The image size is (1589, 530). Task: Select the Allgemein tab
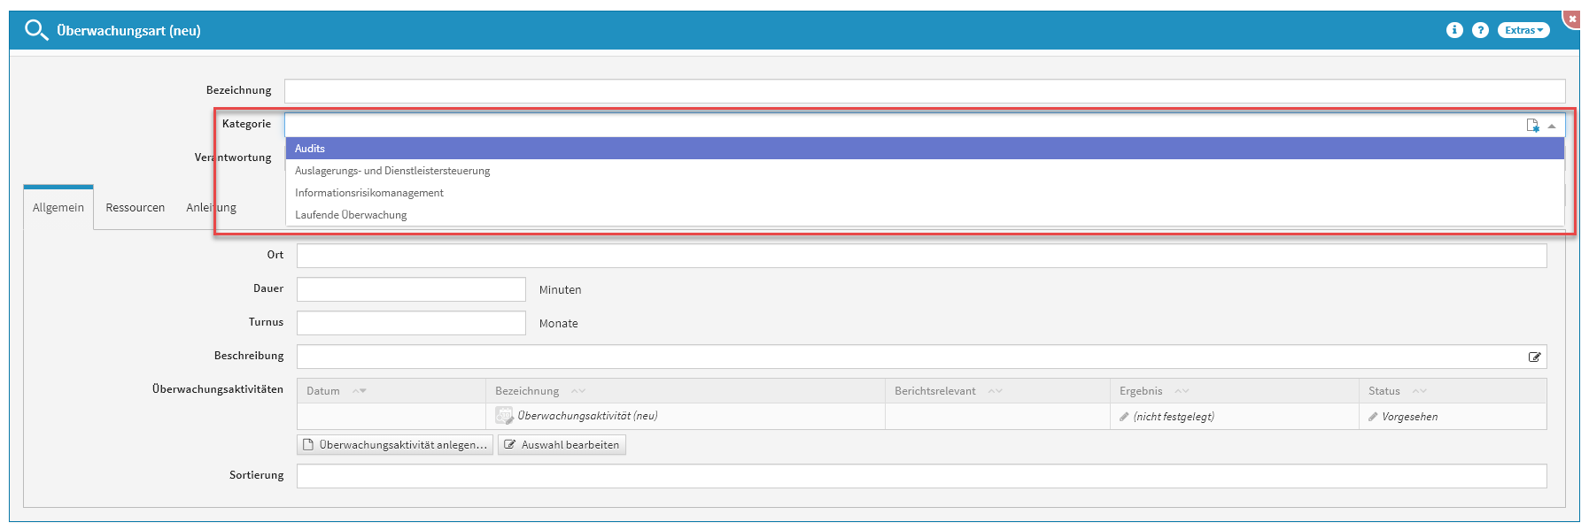click(58, 208)
